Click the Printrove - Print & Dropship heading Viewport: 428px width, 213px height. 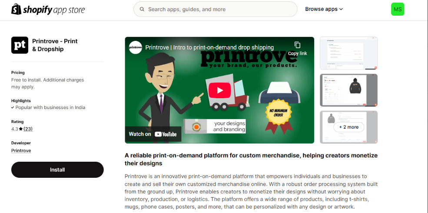click(55, 45)
